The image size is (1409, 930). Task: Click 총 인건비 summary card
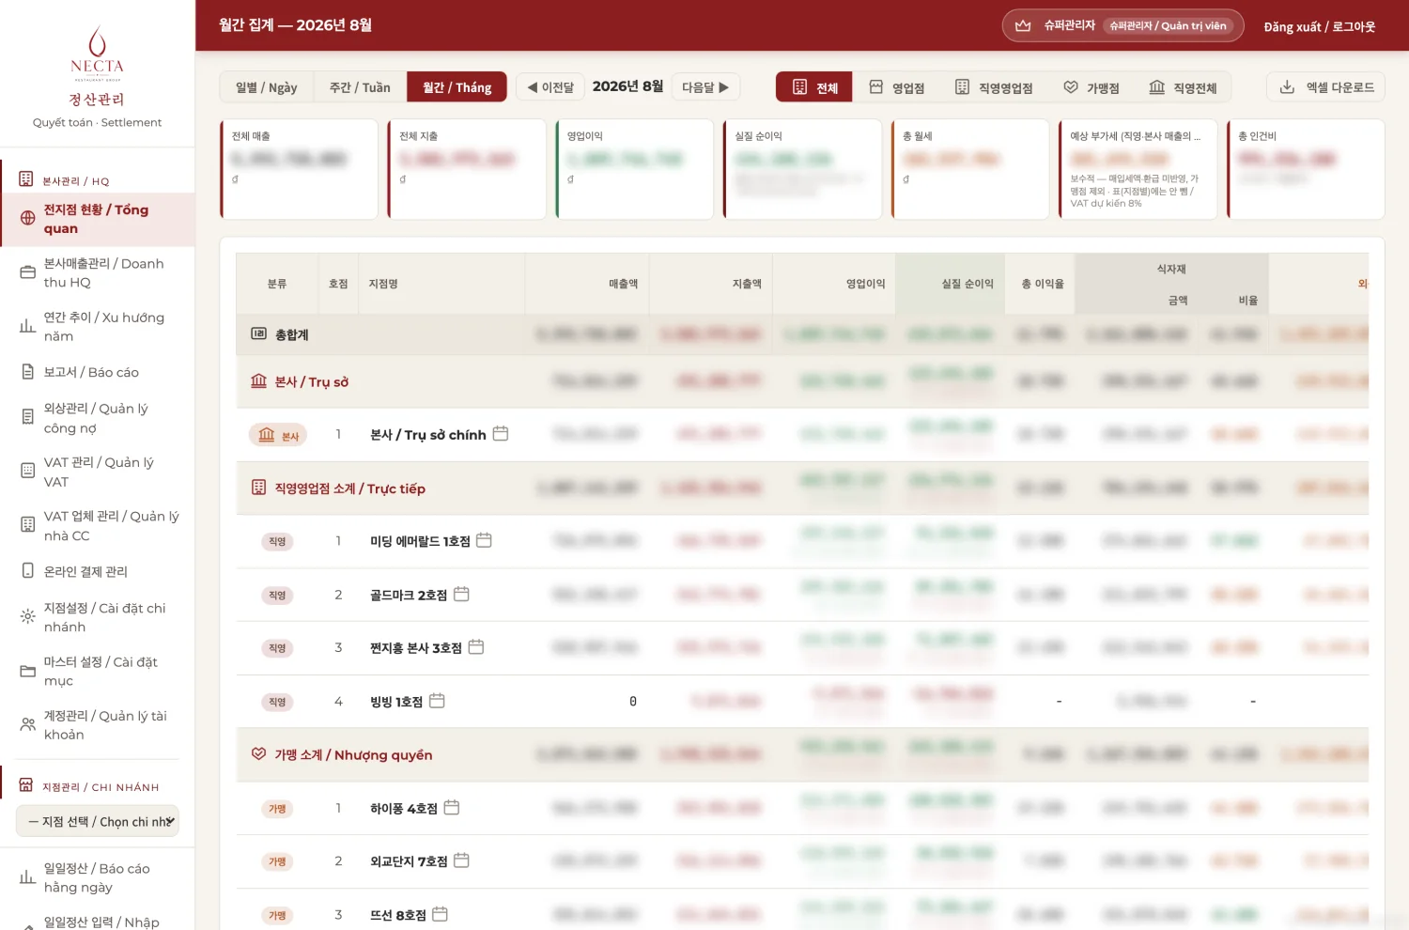pos(1306,169)
